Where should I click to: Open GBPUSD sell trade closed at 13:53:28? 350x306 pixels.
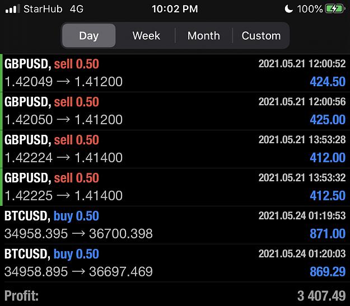pyautogui.click(x=175, y=149)
